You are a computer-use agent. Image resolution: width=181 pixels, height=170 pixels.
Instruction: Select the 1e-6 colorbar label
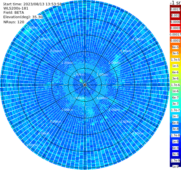(x=175, y=91)
